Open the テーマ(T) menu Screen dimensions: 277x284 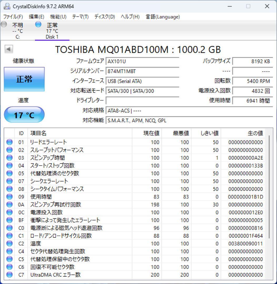coord(80,17)
